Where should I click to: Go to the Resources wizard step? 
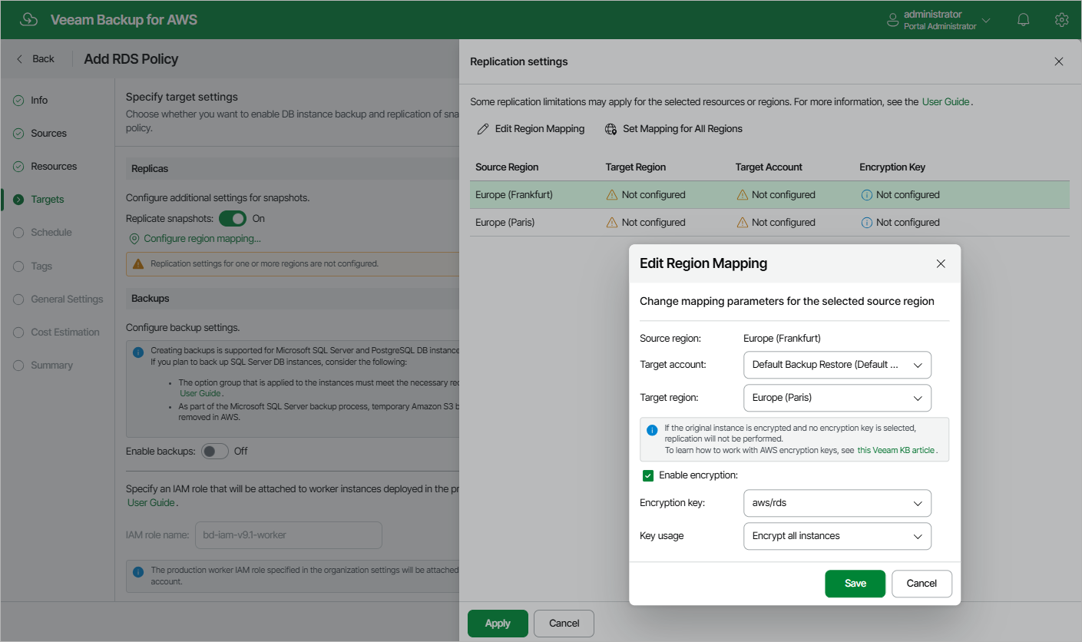point(54,167)
